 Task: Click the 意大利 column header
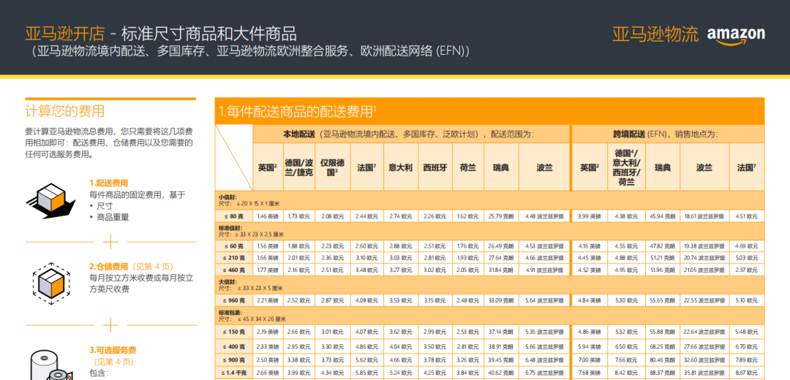click(x=400, y=167)
